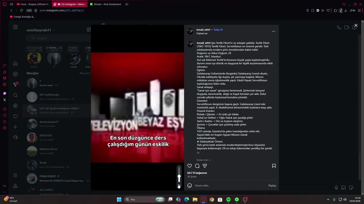The image size is (364, 204).
Task: Click Instagram logo in left sidebar
Action: pyautogui.click(x=15, y=27)
